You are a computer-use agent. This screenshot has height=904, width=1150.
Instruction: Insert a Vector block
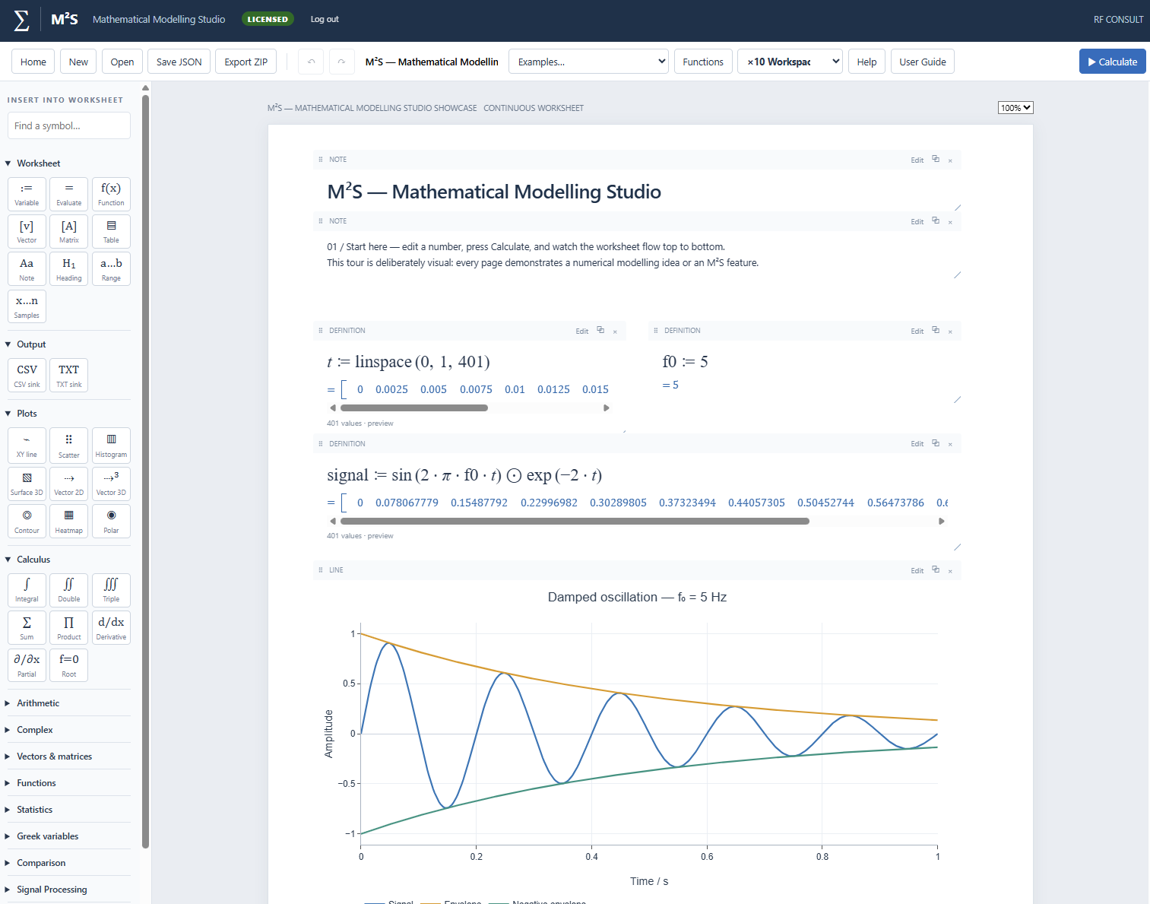pyautogui.click(x=27, y=231)
